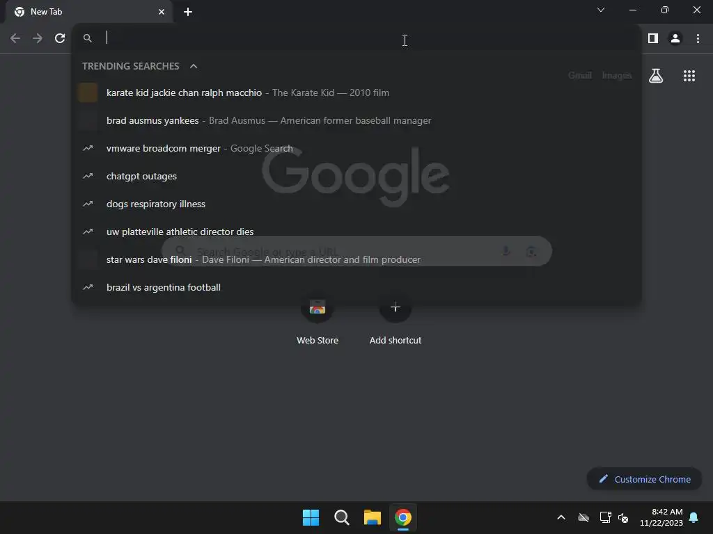
Task: Click the address bar search magnifier icon
Action: pos(88,38)
